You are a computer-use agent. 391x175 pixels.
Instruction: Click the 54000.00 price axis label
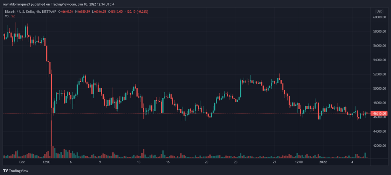tap(379, 60)
